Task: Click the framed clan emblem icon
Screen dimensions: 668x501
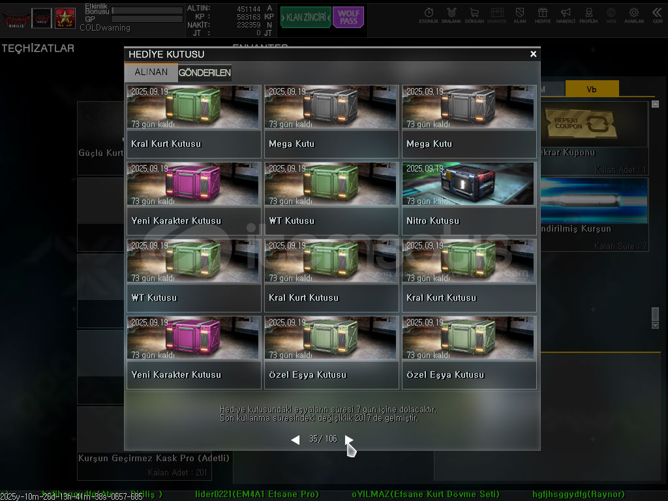Action: click(x=42, y=18)
